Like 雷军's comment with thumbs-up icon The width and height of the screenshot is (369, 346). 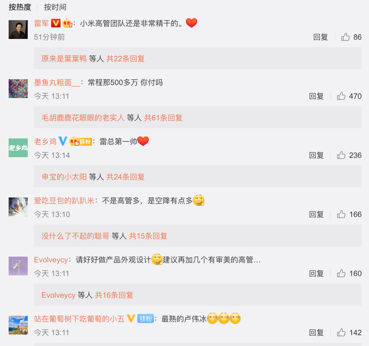345,37
